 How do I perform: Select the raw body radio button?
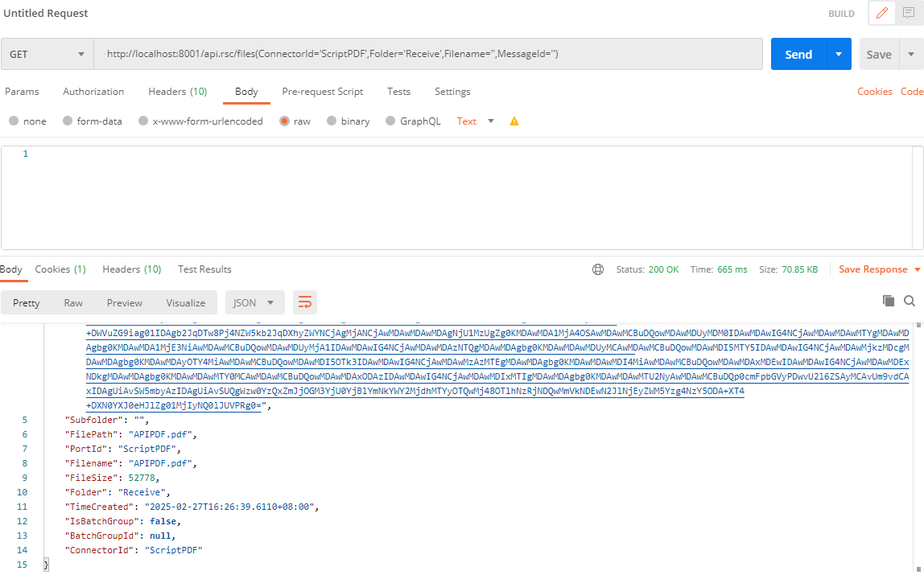[x=284, y=121]
